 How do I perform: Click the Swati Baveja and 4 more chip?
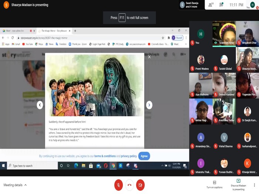[x=192, y=5]
